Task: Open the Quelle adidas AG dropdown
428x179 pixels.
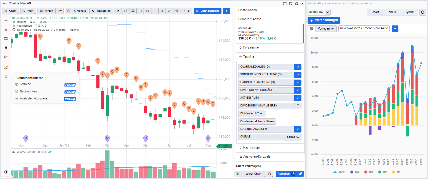Action: point(293,137)
